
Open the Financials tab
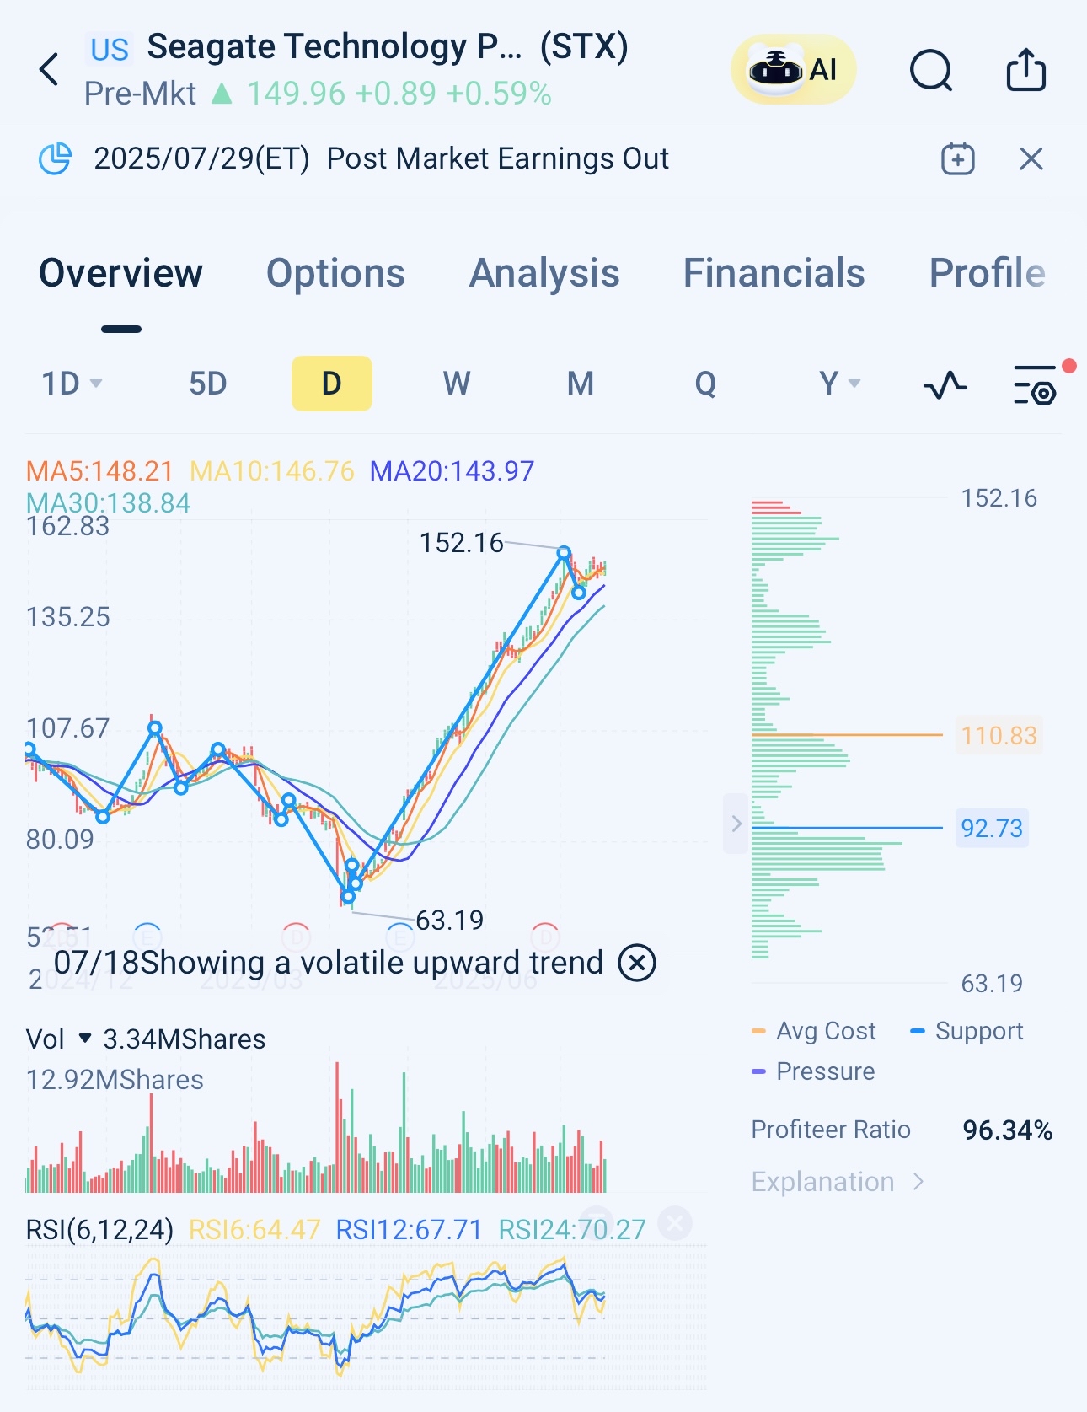(x=774, y=274)
